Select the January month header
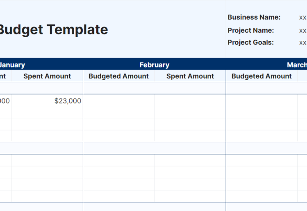Image resolution: width=307 pixels, height=211 pixels. [x=12, y=65]
